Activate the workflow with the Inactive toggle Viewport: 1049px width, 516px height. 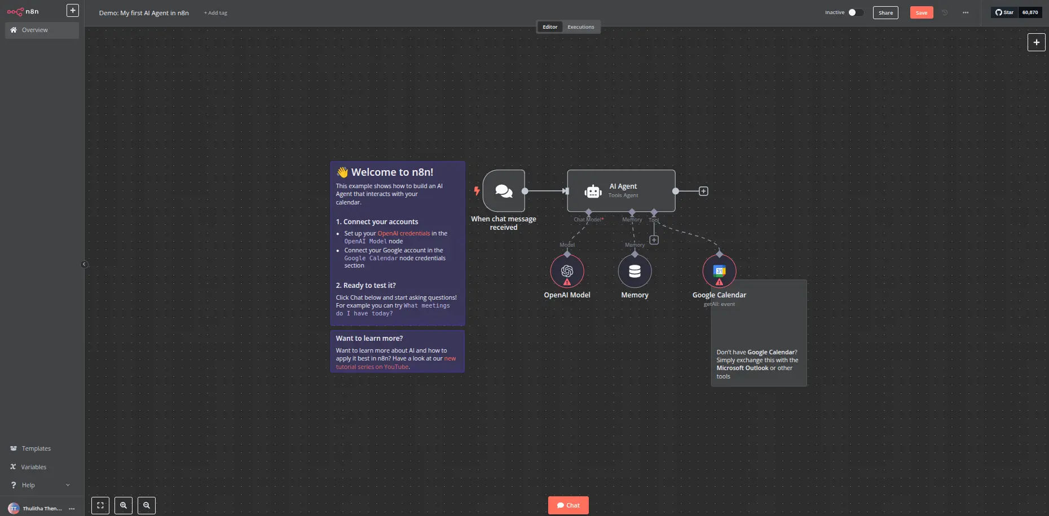tap(854, 12)
